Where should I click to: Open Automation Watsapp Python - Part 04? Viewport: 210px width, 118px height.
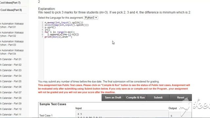12,52
